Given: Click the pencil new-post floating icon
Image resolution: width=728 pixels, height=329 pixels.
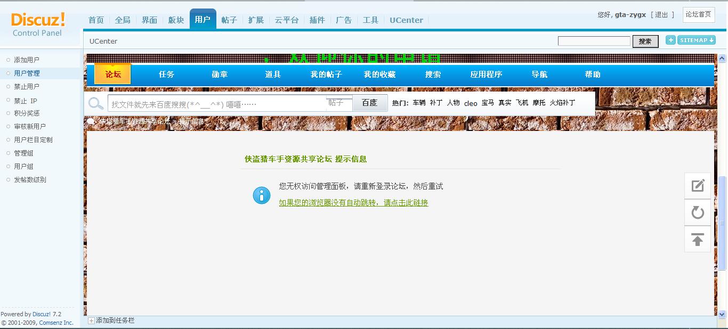Looking at the screenshot, I should click(x=698, y=186).
